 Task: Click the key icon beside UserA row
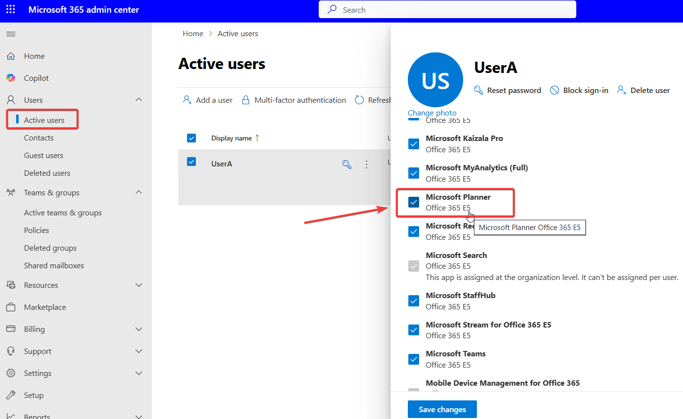point(347,164)
